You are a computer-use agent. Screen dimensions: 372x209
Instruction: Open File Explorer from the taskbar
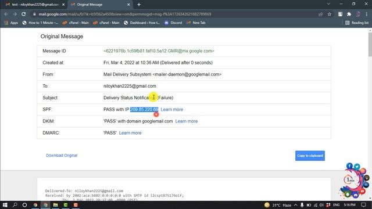click(x=56, y=205)
